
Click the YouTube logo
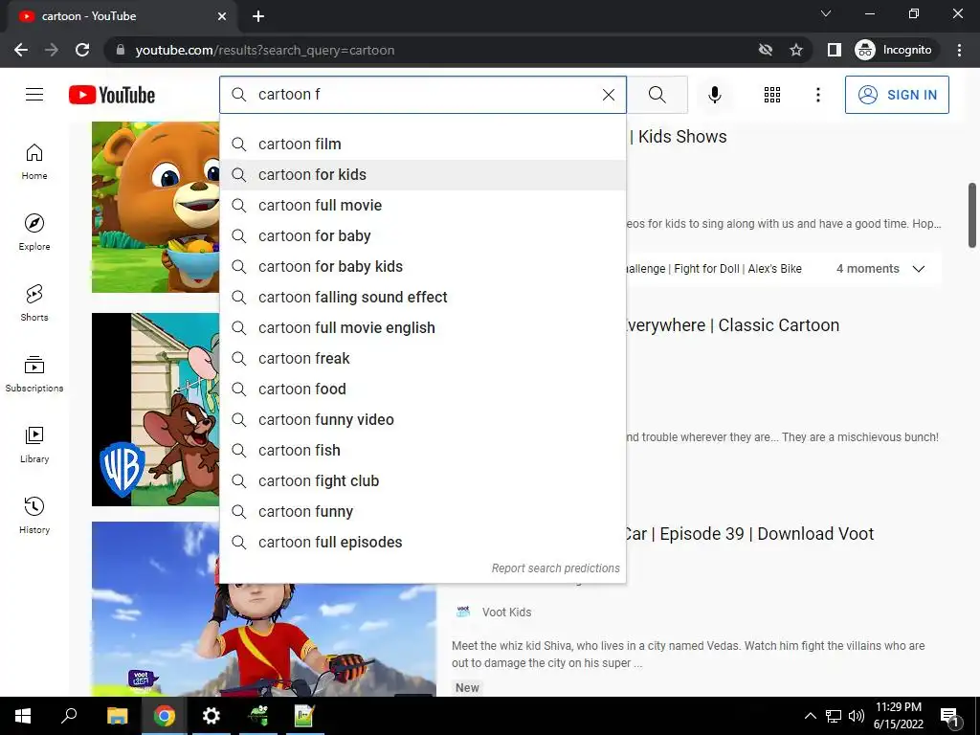tap(112, 95)
